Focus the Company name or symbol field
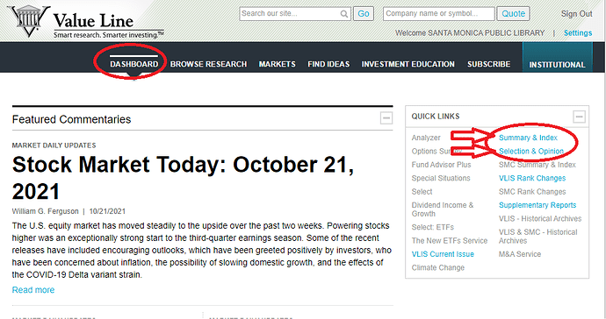Image resolution: width=606 pixels, height=319 pixels. [438, 13]
